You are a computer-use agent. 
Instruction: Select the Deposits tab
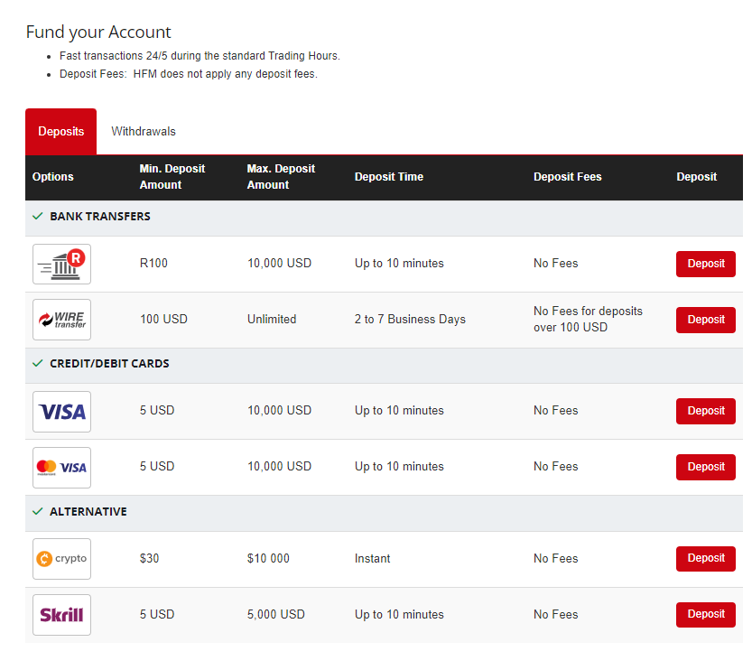(60, 131)
